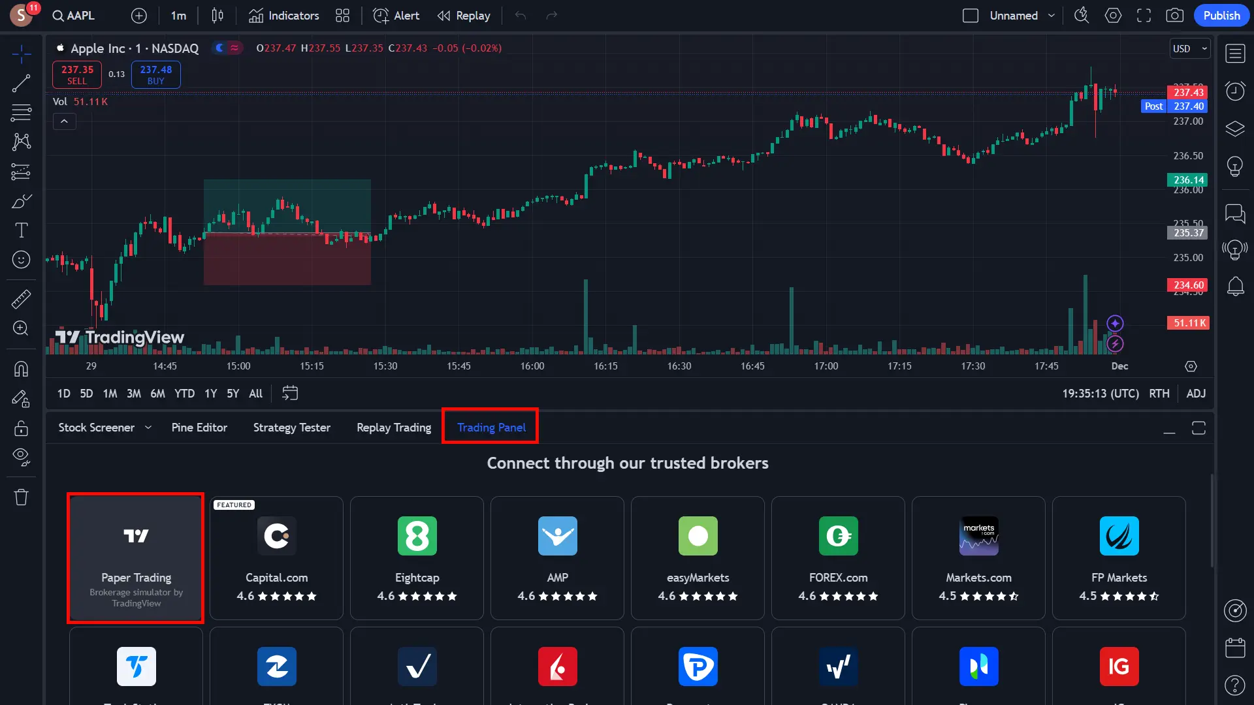
Task: Toggle ADJ price adjustment
Action: click(x=1196, y=394)
